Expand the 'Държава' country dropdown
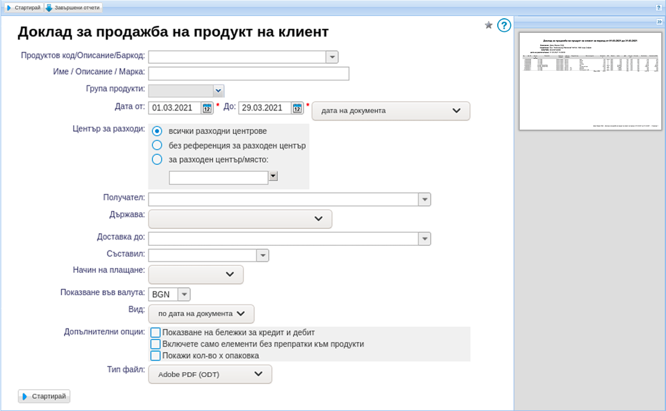The height and width of the screenshot is (411, 666). pyautogui.click(x=240, y=219)
